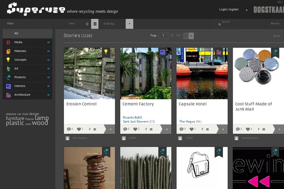Like the Erosion Control story heart
This screenshot has height=189, width=284.
point(79,129)
